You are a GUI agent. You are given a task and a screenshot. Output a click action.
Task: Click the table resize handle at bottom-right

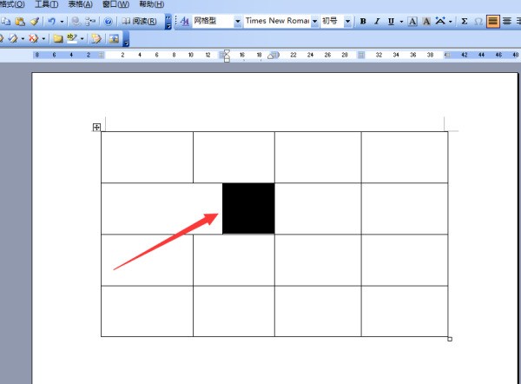450,339
